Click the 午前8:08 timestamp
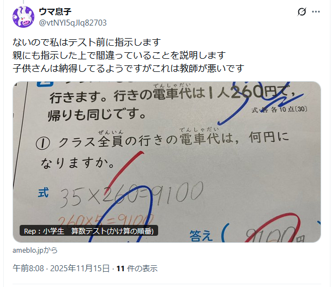This screenshot has height=287, width=331. pyautogui.click(x=28, y=268)
